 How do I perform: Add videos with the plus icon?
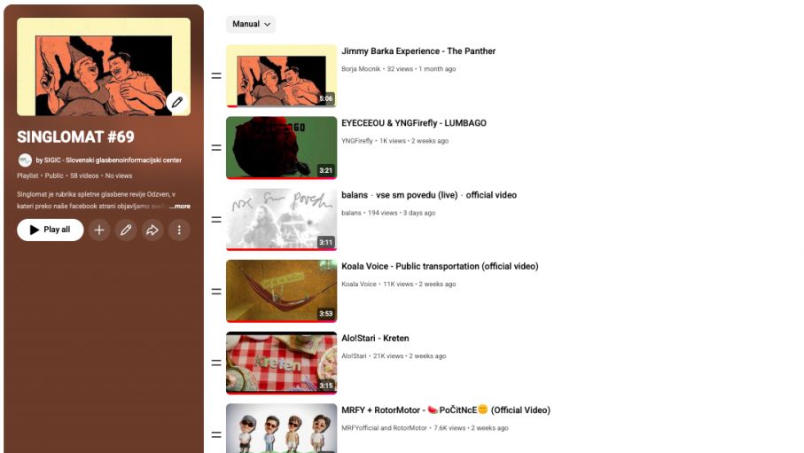(x=99, y=230)
